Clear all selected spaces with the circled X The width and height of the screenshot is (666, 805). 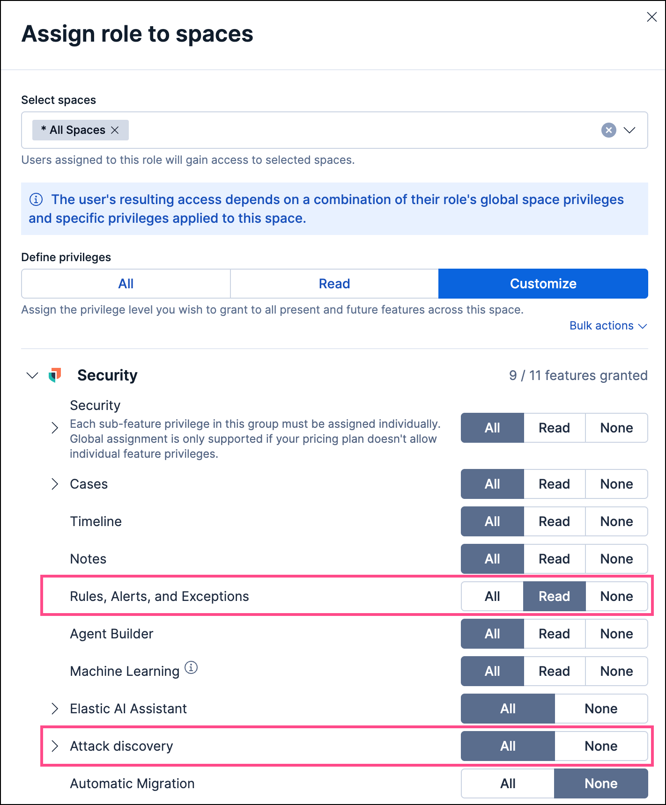(x=608, y=130)
